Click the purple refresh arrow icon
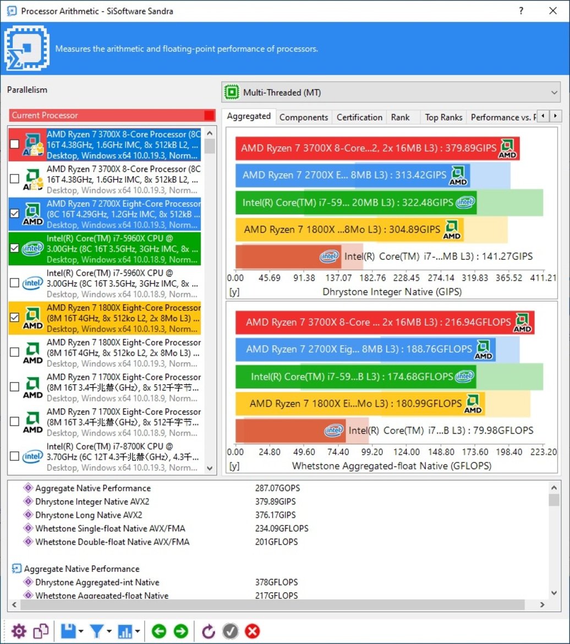The width and height of the screenshot is (570, 644). 209,631
